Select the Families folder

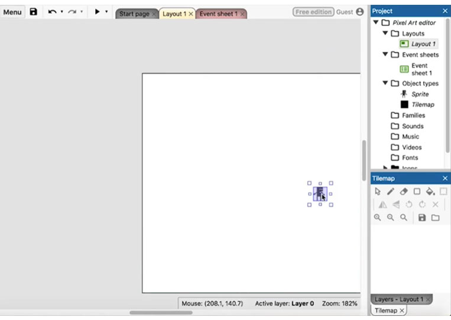[413, 115]
